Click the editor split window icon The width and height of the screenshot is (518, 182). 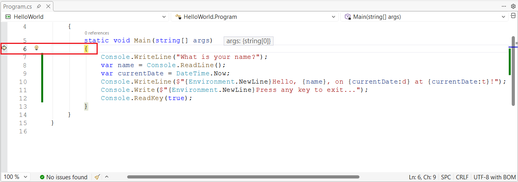click(513, 16)
